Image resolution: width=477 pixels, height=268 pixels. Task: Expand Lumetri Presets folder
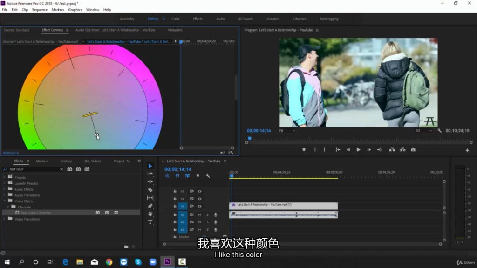click(4, 183)
